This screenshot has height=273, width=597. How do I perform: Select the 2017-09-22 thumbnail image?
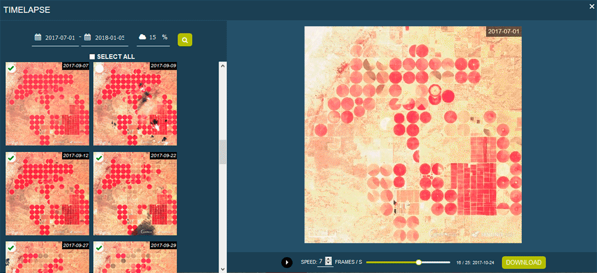coord(135,194)
